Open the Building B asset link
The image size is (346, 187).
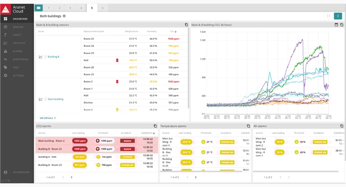[x=54, y=57]
